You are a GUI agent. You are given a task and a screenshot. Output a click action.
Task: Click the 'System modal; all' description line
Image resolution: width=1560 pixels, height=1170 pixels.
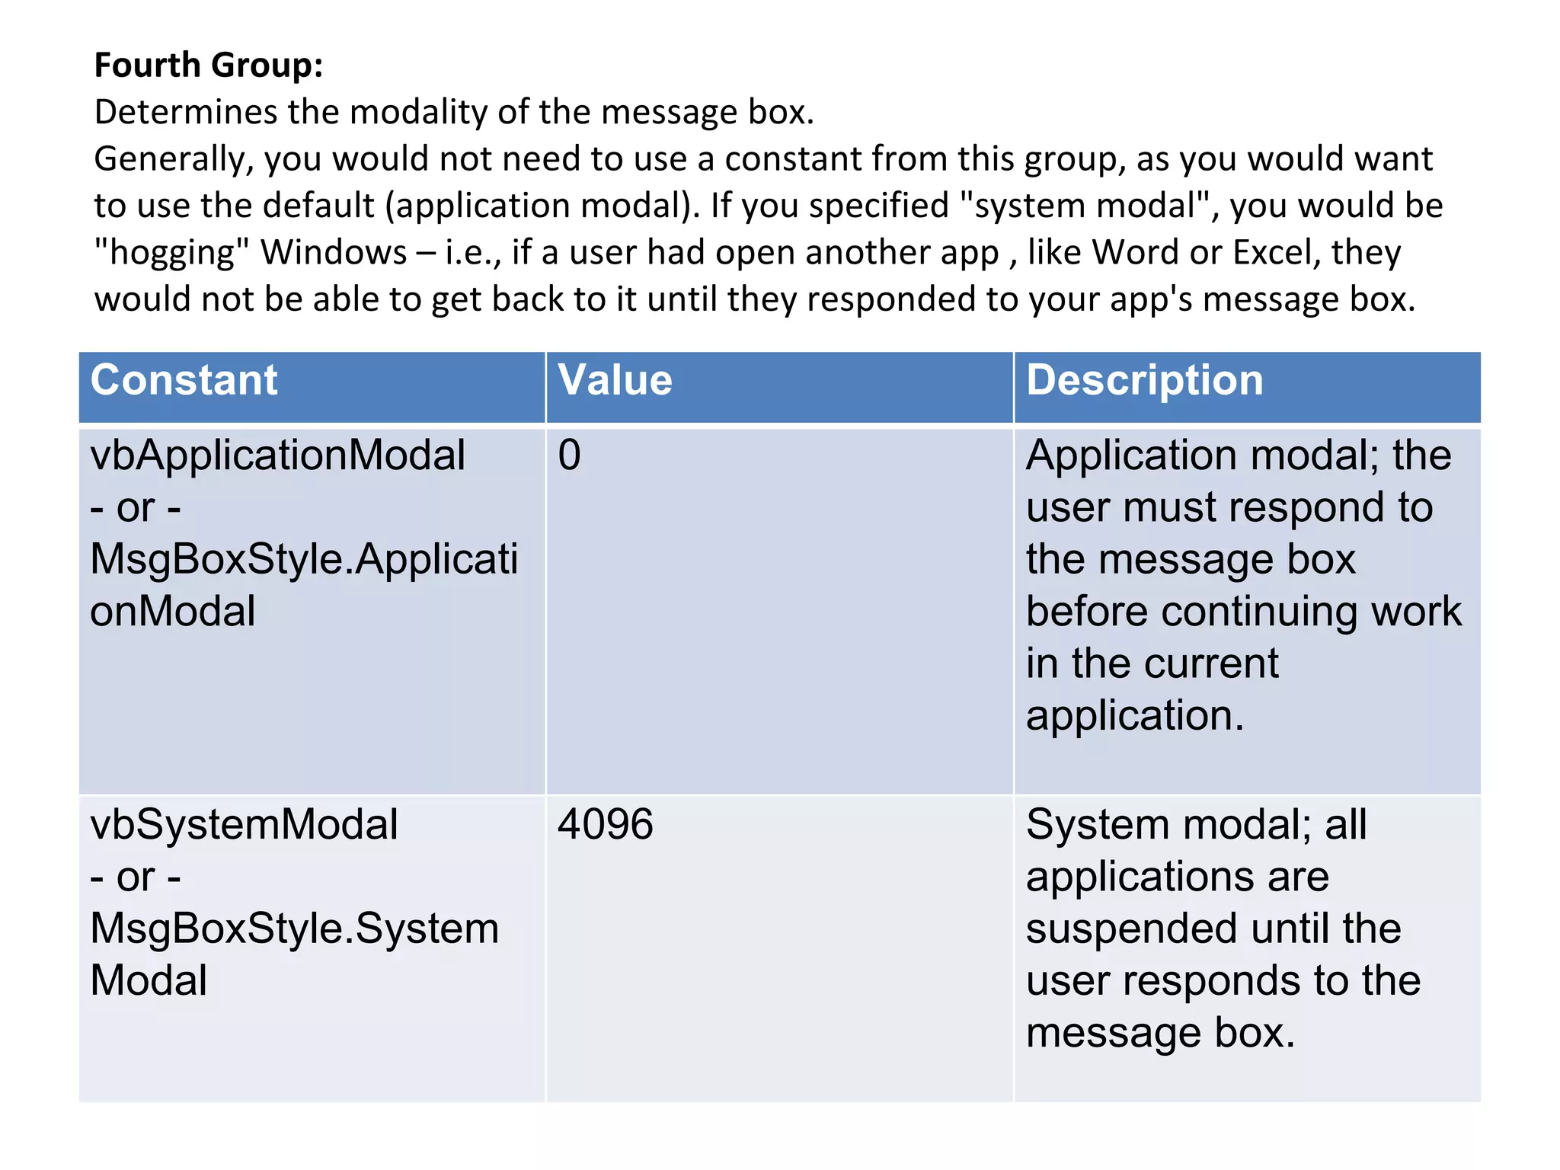point(1196,825)
